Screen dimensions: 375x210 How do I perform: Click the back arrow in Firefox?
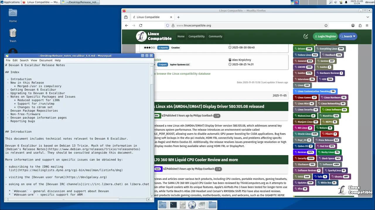tap(127, 25)
